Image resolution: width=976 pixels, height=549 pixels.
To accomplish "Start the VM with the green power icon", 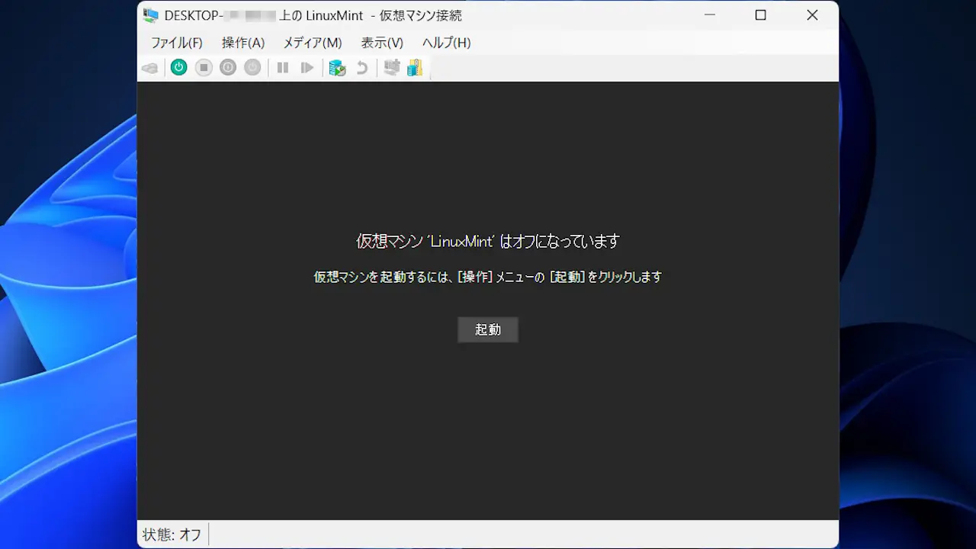I will coord(178,68).
